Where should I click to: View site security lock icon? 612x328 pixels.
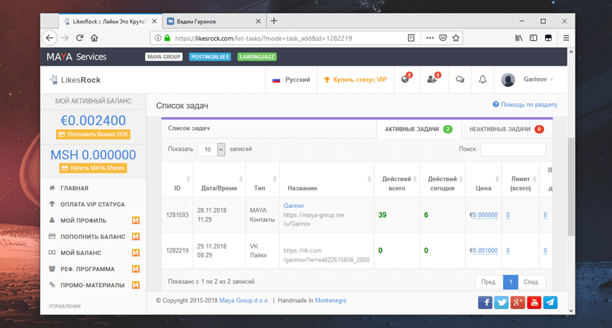(x=168, y=38)
